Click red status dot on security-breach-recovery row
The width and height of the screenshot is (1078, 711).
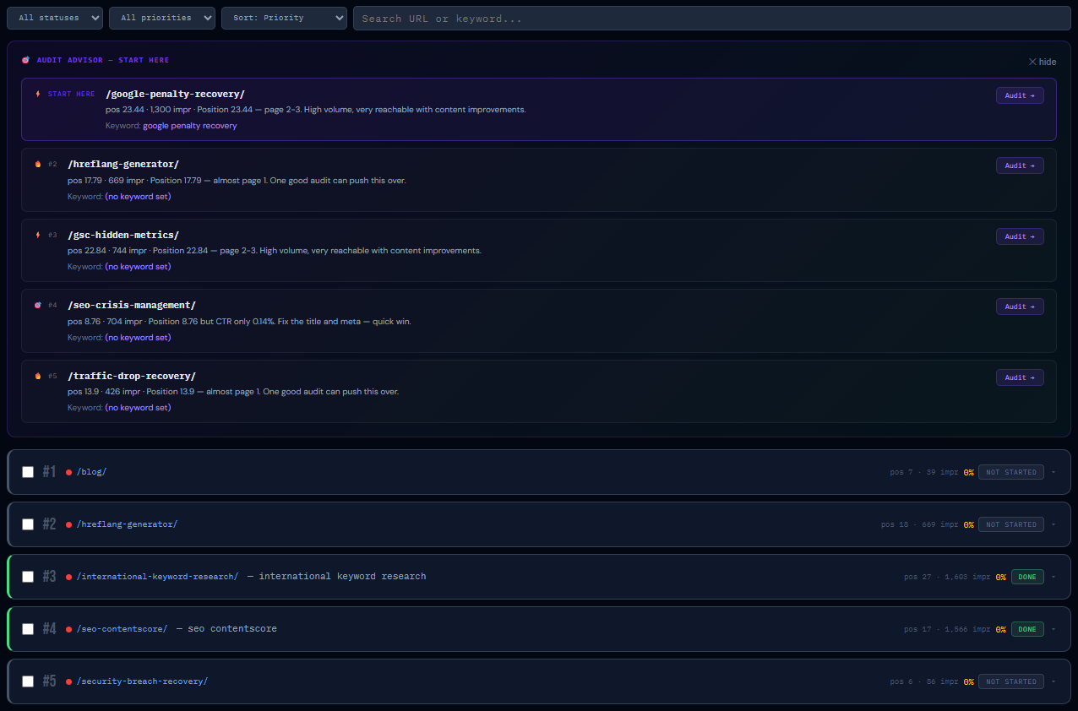pos(69,681)
